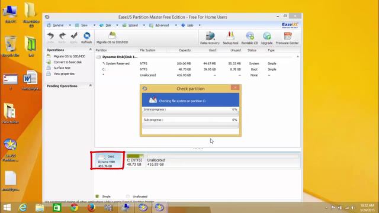379x213 pixels.
Task: Click the Undo toolbar icon
Action: (x=50, y=38)
